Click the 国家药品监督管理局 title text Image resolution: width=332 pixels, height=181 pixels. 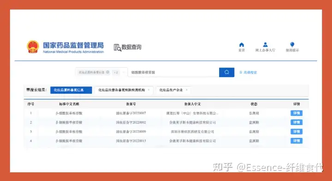point(73,45)
